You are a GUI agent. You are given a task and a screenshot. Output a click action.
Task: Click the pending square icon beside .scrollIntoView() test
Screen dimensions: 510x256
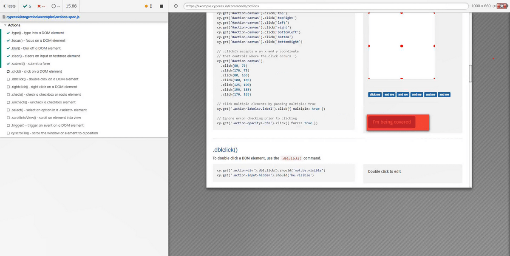point(9,117)
